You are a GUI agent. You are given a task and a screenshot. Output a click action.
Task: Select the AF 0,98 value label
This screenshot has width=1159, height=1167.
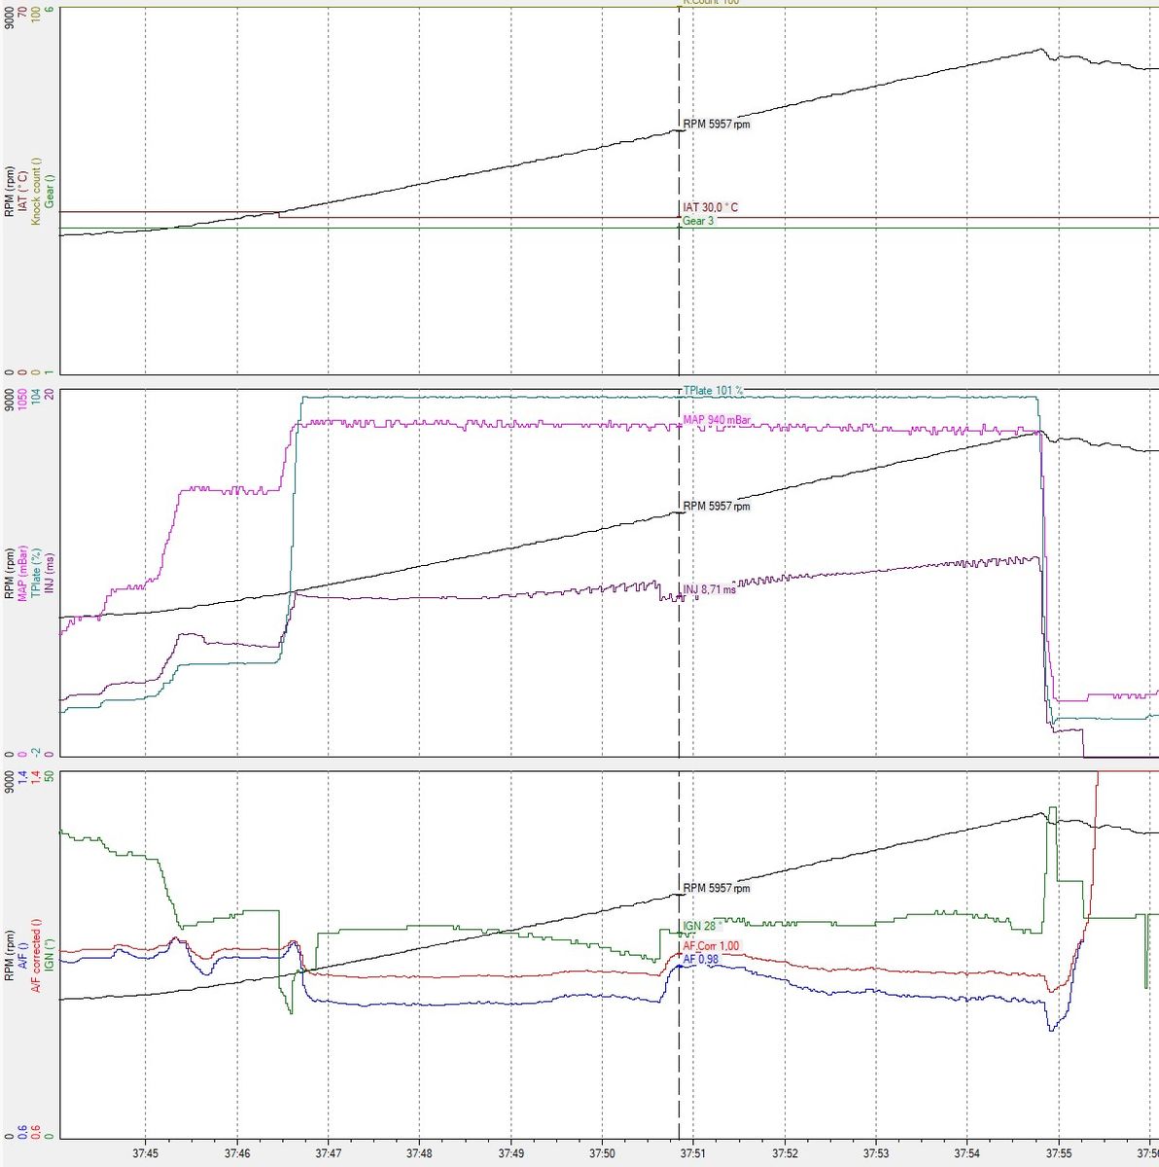(x=700, y=960)
